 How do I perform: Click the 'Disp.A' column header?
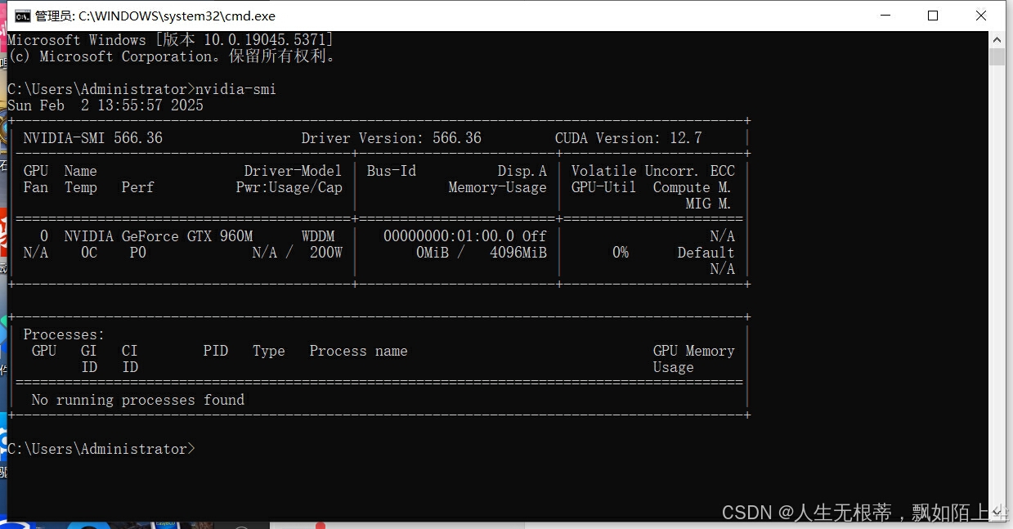[522, 171]
